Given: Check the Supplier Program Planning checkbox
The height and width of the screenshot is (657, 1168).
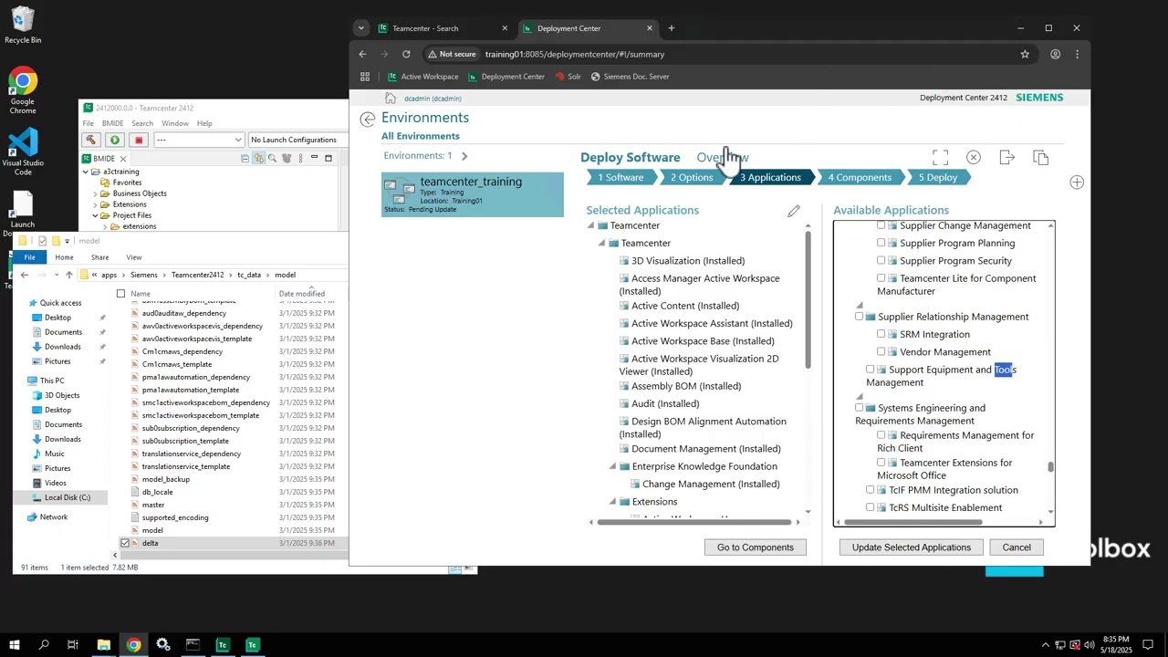Looking at the screenshot, I should pos(881,244).
